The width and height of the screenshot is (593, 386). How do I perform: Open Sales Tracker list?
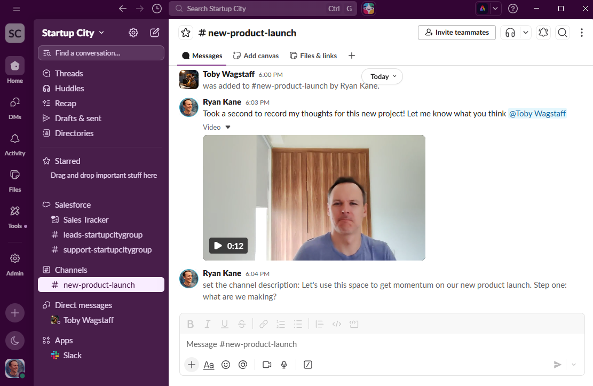[101, 220]
